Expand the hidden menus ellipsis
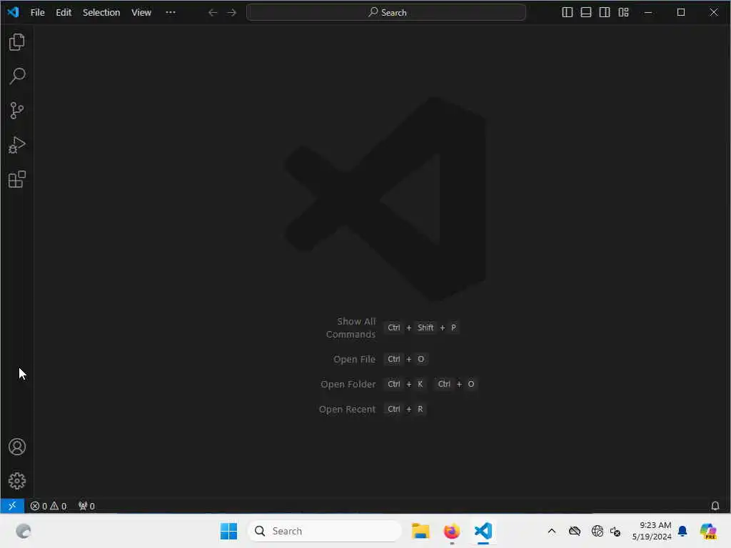The image size is (731, 548). click(171, 13)
